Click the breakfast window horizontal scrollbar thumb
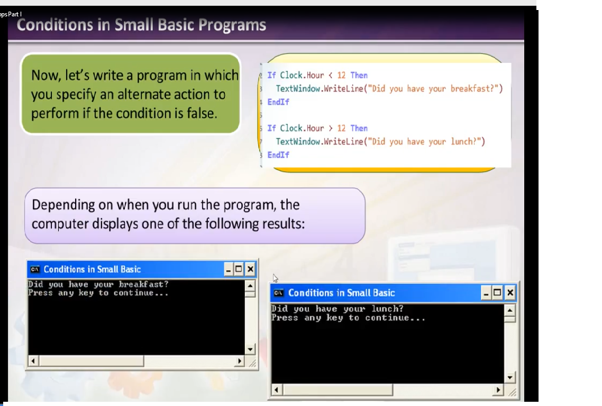 coord(92,361)
